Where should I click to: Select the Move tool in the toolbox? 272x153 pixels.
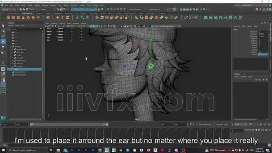[x=3, y=42]
